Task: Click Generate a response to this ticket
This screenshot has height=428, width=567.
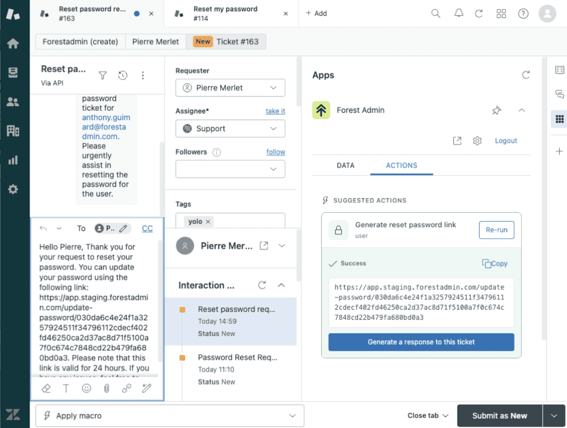Action: (x=421, y=342)
